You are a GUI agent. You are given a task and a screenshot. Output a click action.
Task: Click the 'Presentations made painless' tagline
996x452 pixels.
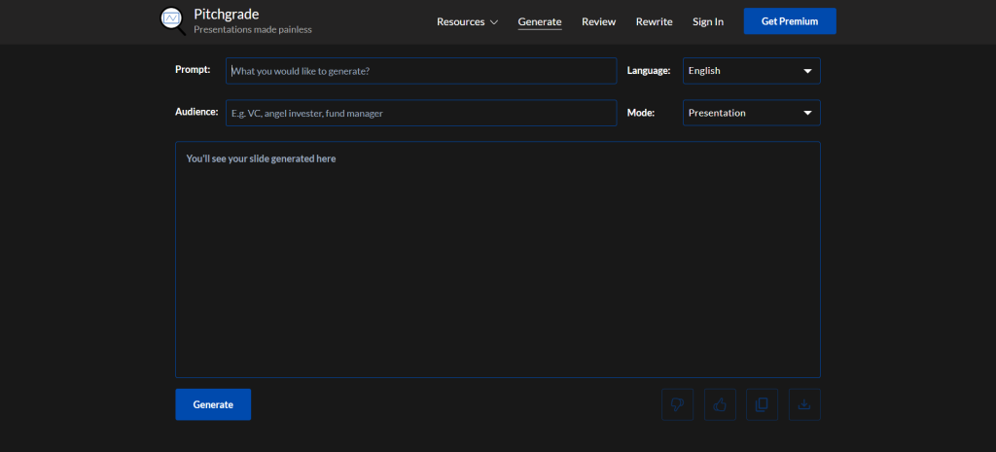click(253, 30)
